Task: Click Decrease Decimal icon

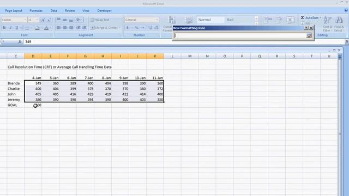Action: click(157, 28)
